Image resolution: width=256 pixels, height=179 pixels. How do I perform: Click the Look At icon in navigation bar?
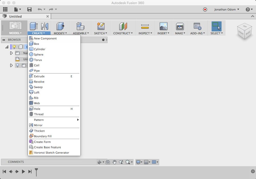click(x=108, y=162)
